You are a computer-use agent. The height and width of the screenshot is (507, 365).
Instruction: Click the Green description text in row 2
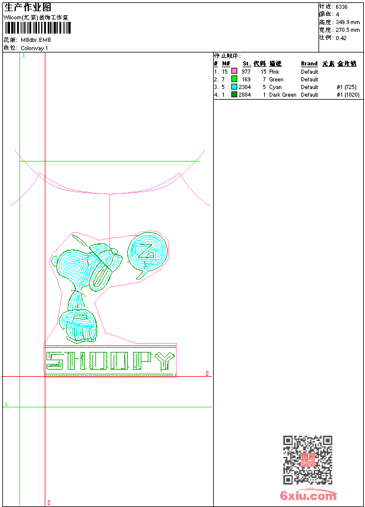tap(276, 79)
